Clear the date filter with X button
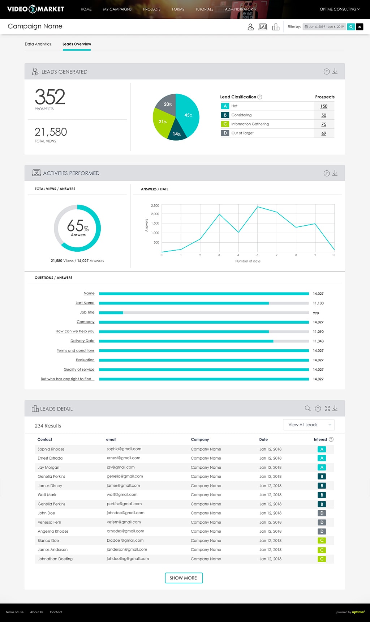 click(x=360, y=27)
